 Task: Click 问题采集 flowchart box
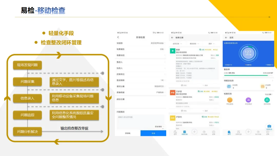27,81
